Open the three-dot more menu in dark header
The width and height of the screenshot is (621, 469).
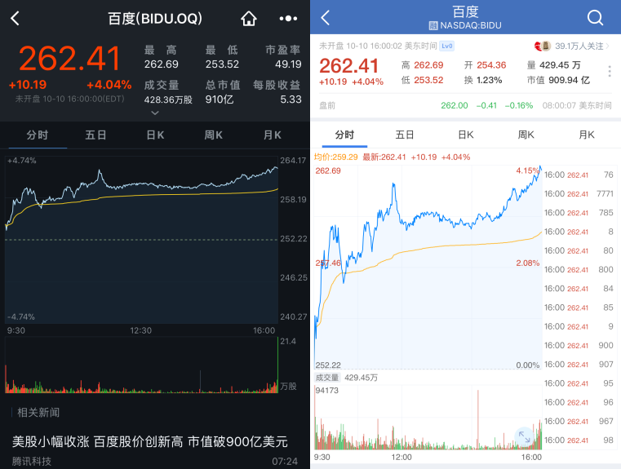pos(288,18)
